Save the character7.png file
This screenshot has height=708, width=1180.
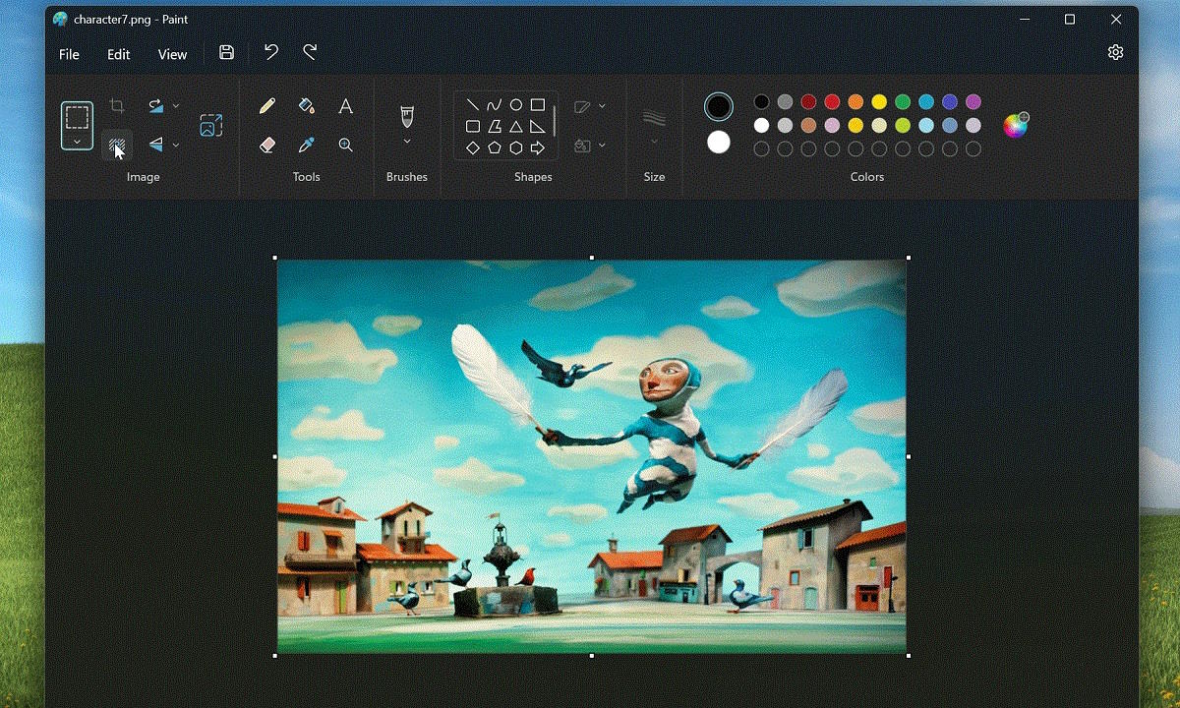pos(225,52)
